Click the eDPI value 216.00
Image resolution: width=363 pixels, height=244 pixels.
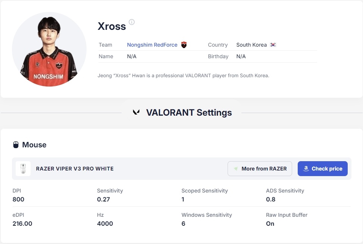(x=22, y=223)
